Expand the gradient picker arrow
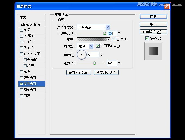Screen dimensions: 185x140 tap(109, 40)
